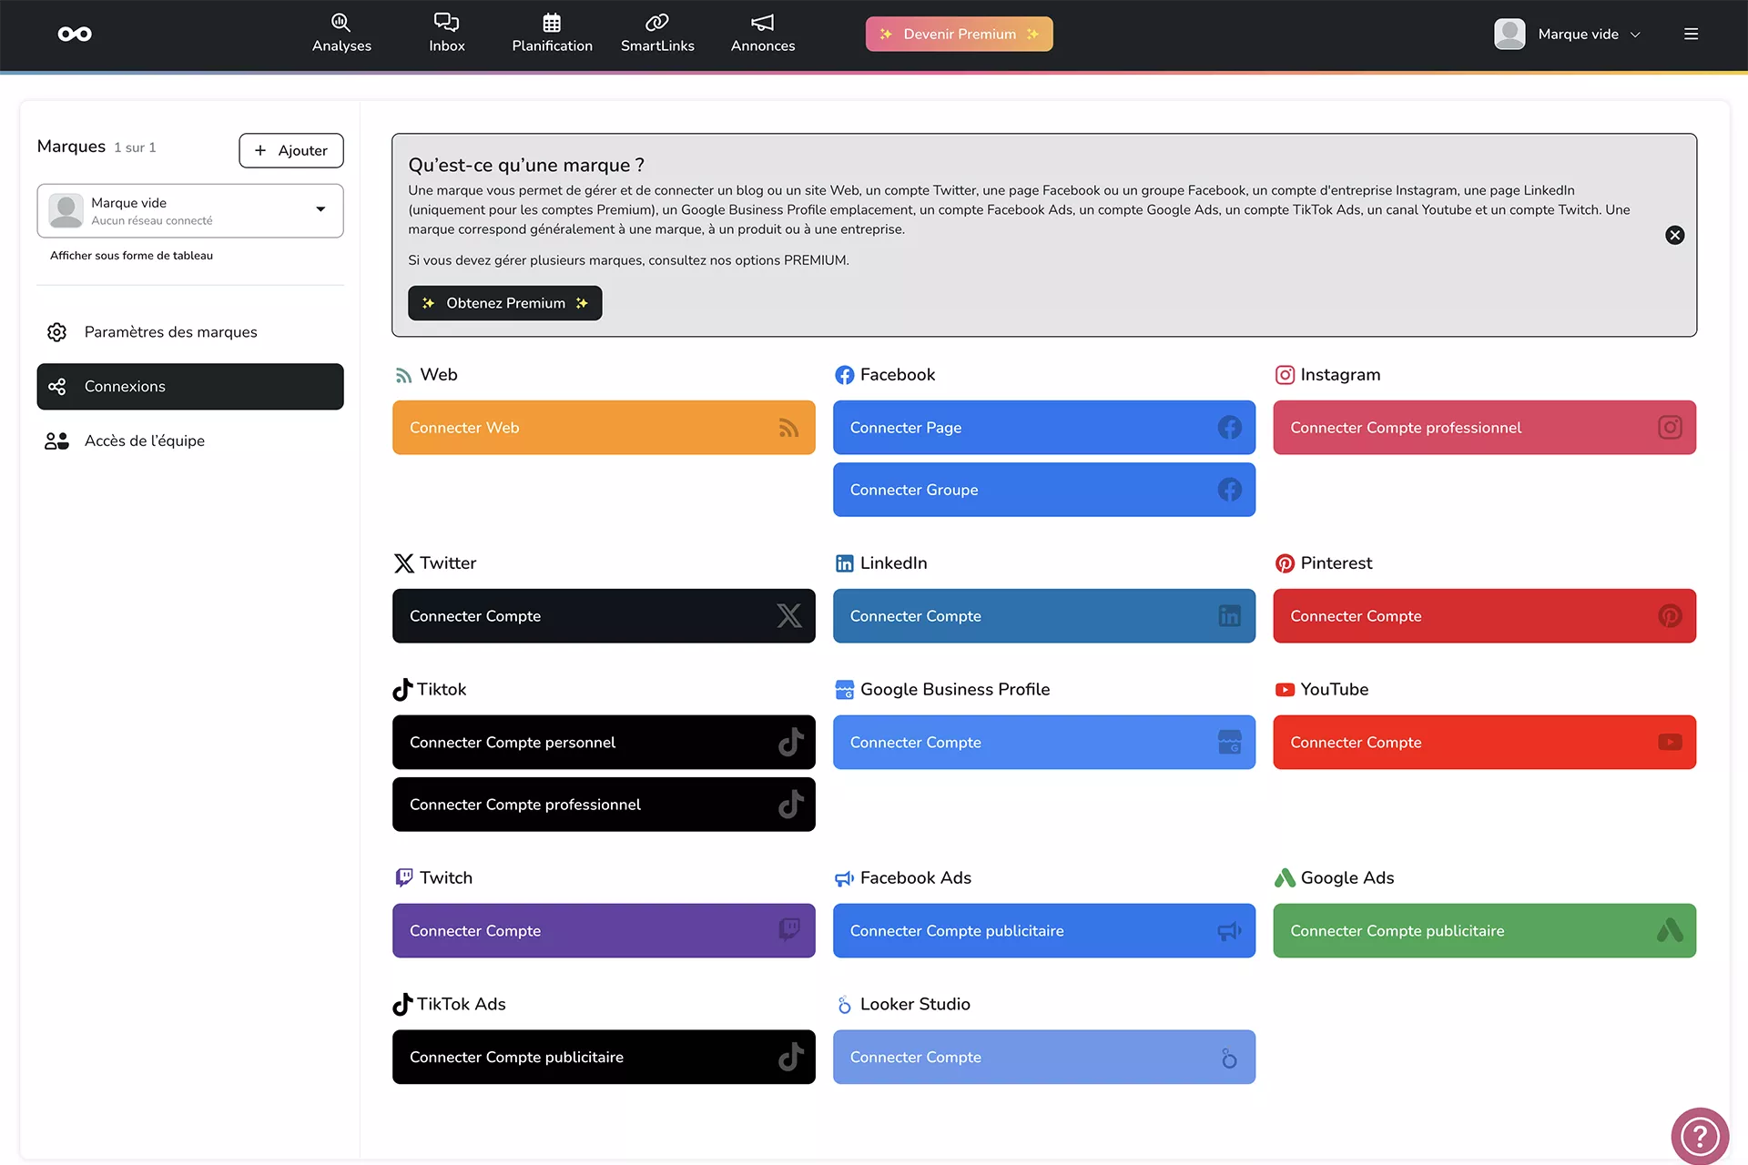Click the Annonces megaphone icon
Image resolution: width=1748 pixels, height=1165 pixels.
[763, 22]
